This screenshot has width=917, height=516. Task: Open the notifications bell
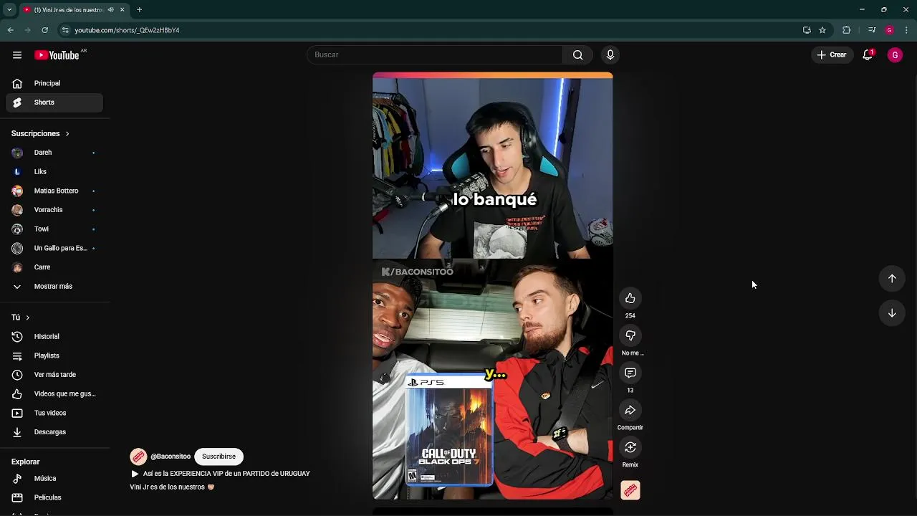868,55
